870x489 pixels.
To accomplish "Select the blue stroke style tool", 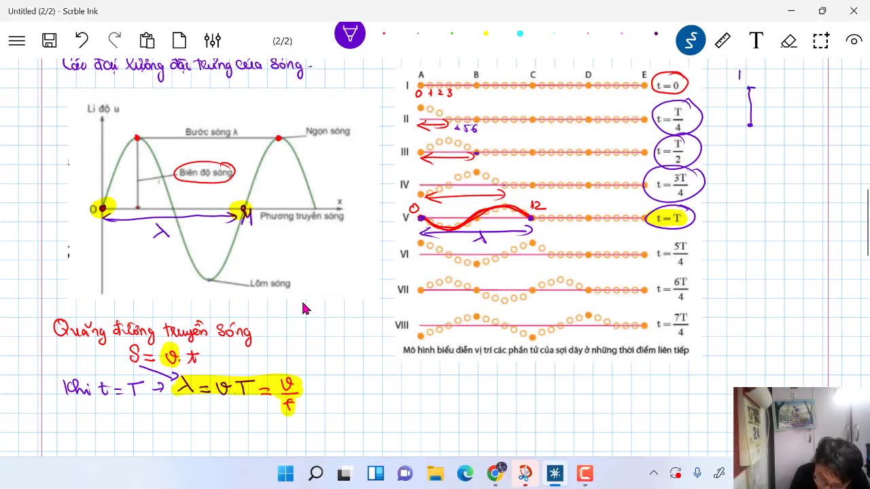I will [691, 41].
